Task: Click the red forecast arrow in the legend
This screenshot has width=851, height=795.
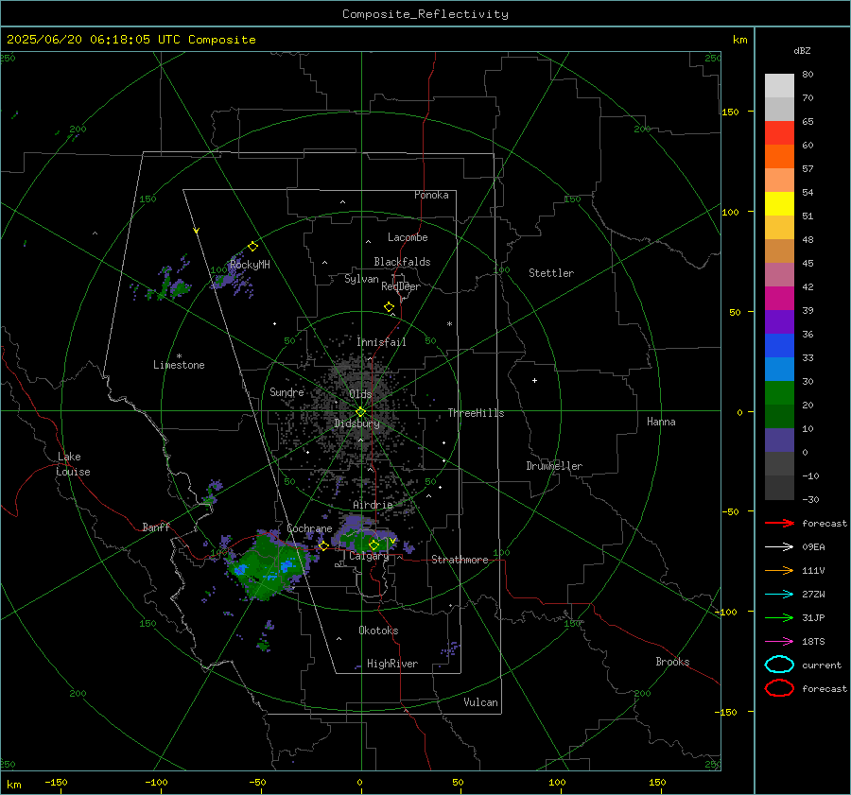Action: tap(779, 523)
